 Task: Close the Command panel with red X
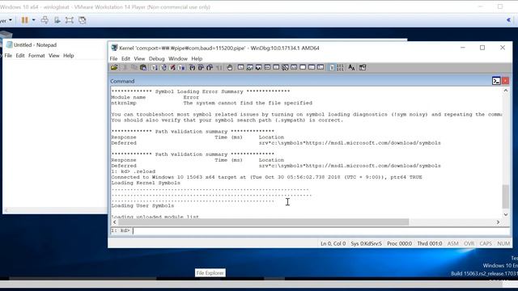(x=505, y=81)
